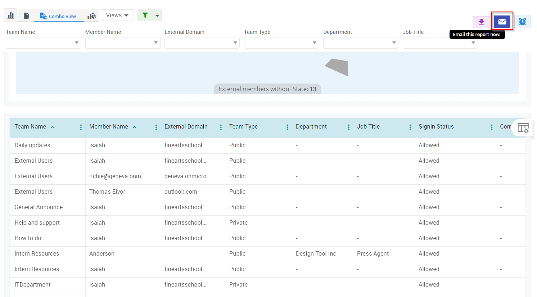Viewport: 537px width, 297px height.
Task: Open Team Name column options menu
Action: tap(81, 127)
